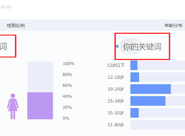Click the 0% axis label
The width and height of the screenshot is (185, 136).
click(66, 118)
